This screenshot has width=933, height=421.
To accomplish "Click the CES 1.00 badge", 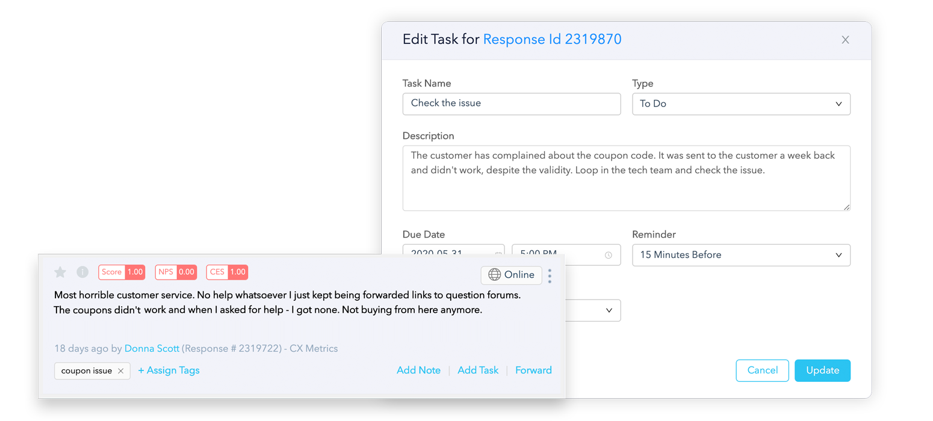I will pos(227,272).
